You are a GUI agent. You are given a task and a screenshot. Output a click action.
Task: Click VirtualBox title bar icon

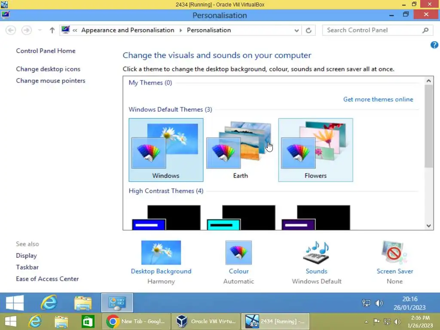(x=4, y=4)
